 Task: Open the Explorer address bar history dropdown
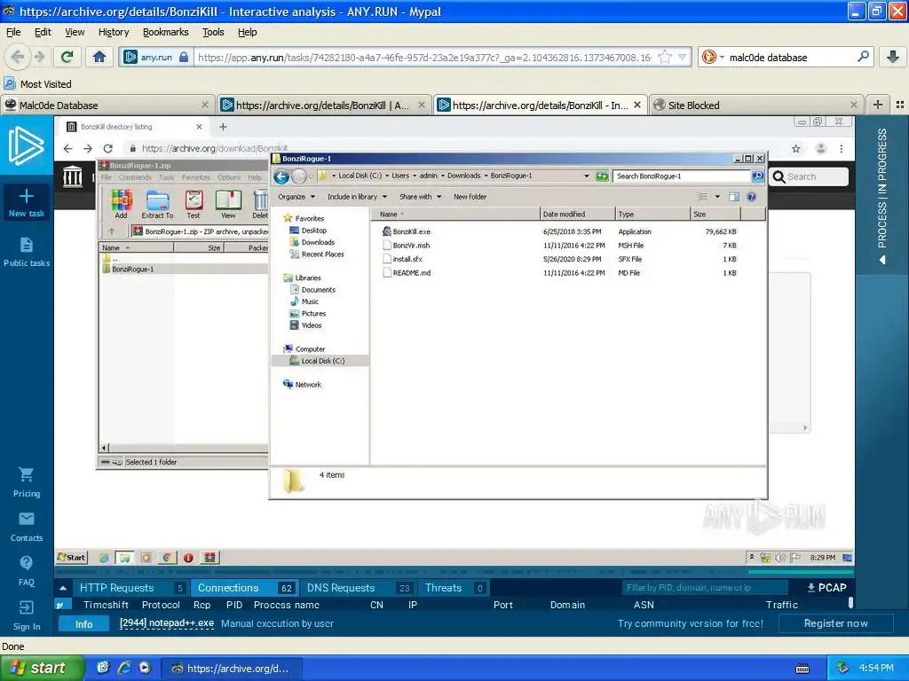point(587,176)
